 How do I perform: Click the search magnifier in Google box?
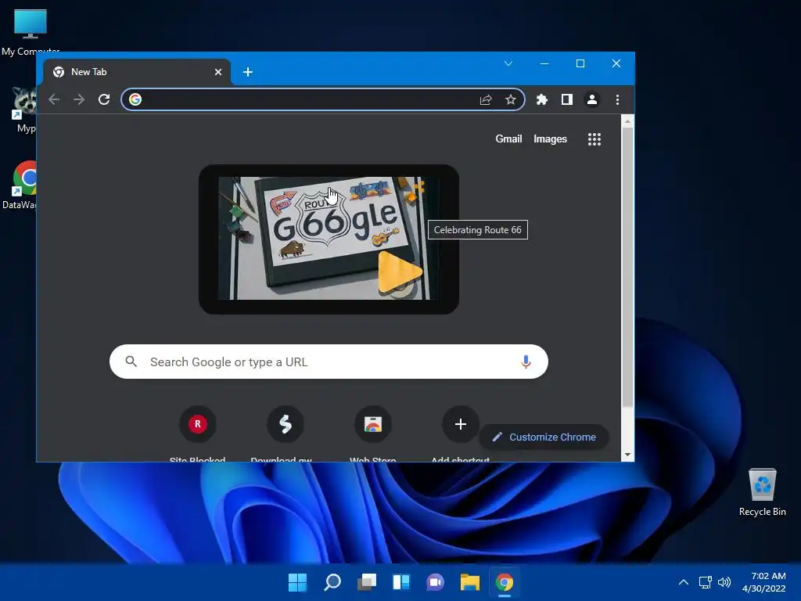coord(131,362)
